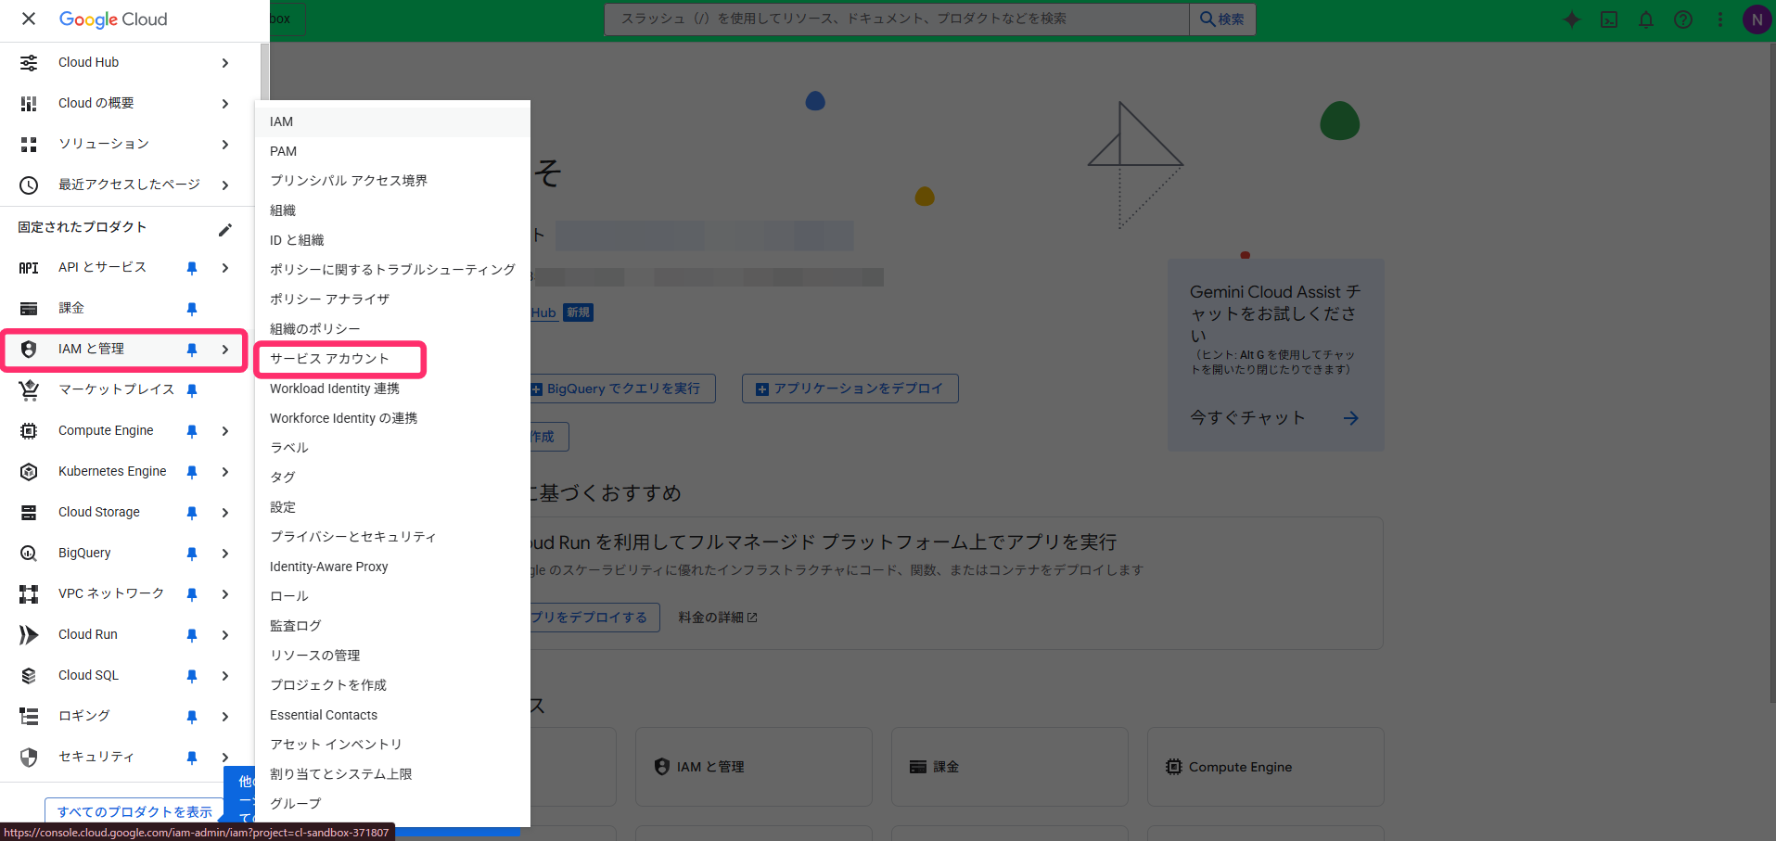Expand the Compute Engine submenu chevron
The width and height of the screenshot is (1776, 841).
225,431
